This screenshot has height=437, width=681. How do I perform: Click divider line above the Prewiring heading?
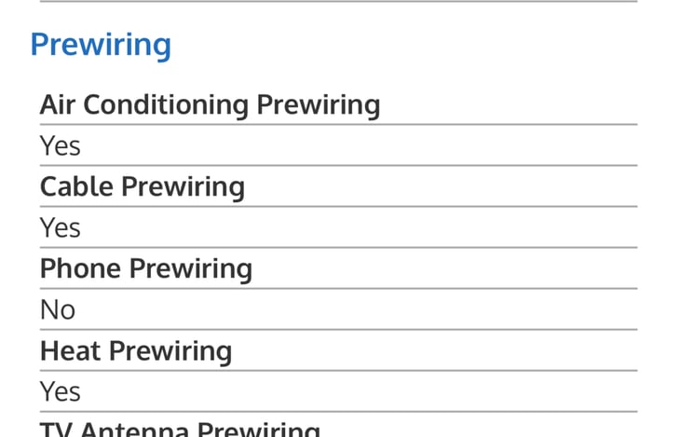(x=340, y=2)
